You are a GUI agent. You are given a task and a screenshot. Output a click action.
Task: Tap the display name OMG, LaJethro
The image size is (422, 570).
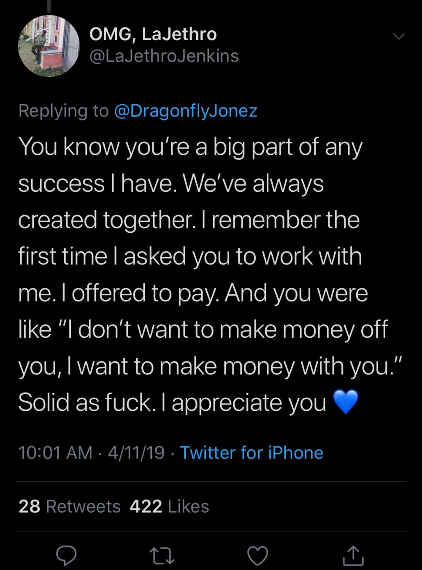(153, 34)
